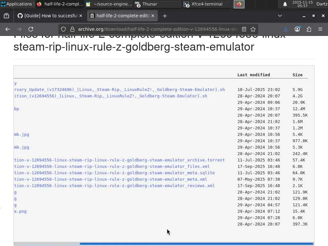Go back with the back arrow
The image size is (328, 246).
coord(8,29)
